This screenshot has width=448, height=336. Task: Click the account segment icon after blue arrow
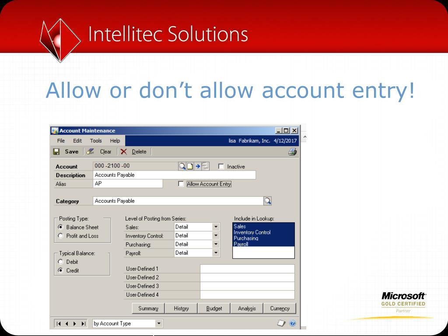coord(206,166)
